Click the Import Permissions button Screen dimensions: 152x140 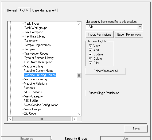tap(99, 35)
